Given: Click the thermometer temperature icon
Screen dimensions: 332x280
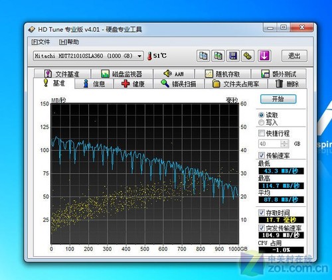Looking at the screenshot, I should 150,56.
